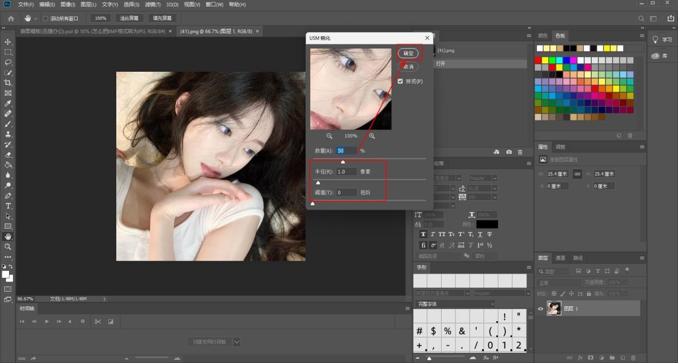Zoom out on the USM preview
The height and width of the screenshot is (363, 678).
(x=330, y=136)
